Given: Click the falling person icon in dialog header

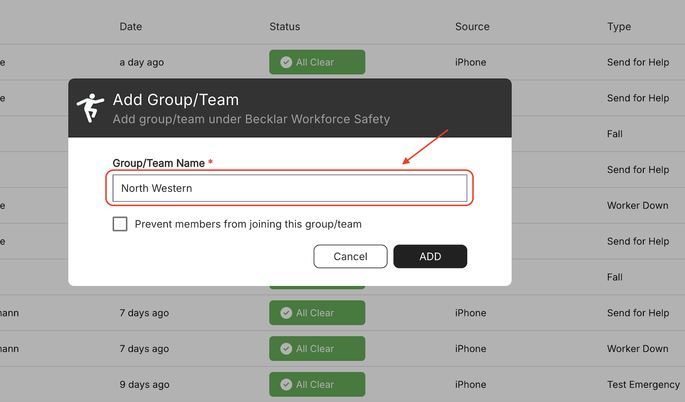Looking at the screenshot, I should [90, 108].
